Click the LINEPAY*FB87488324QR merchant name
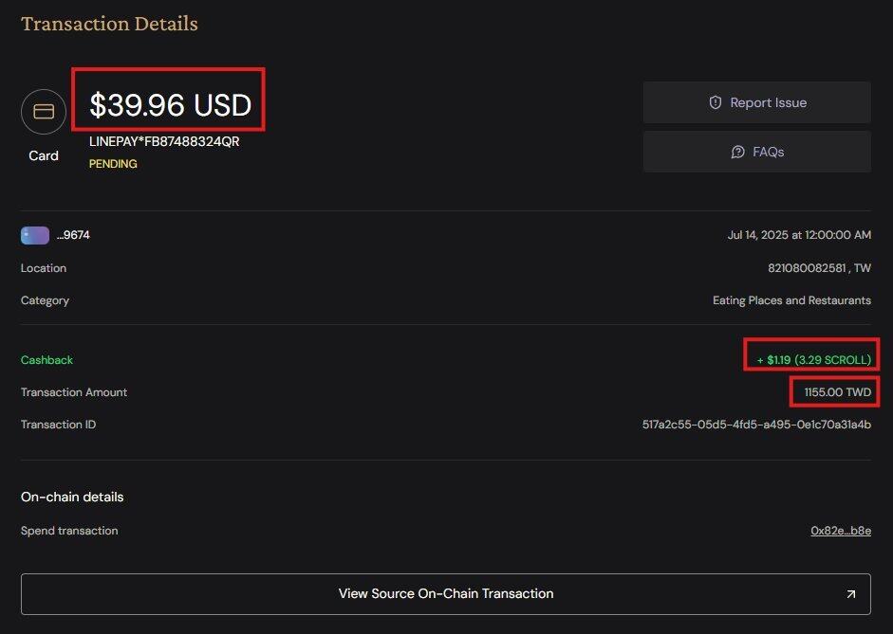This screenshot has height=634, width=893. [164, 141]
